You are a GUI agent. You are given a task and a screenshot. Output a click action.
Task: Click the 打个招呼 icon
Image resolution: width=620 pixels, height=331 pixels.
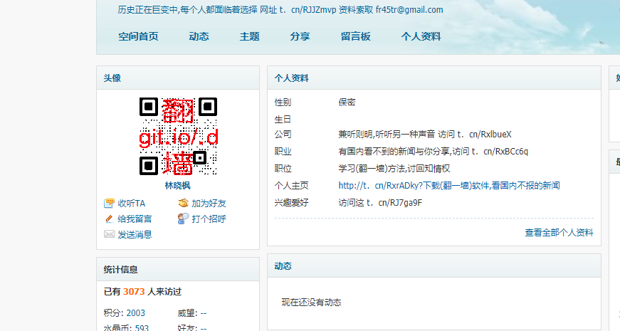tap(183, 219)
